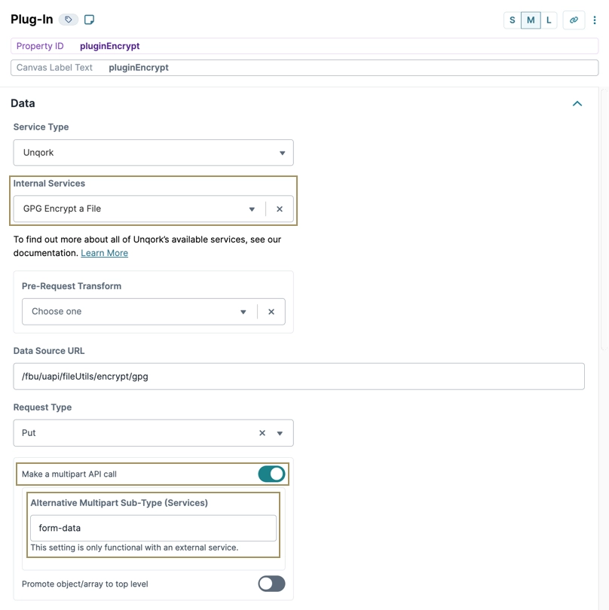The height and width of the screenshot is (610, 609).
Task: Select the S size option
Action: (x=512, y=20)
